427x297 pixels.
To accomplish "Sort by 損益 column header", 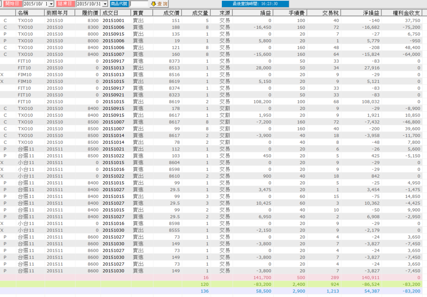I will [253, 13].
